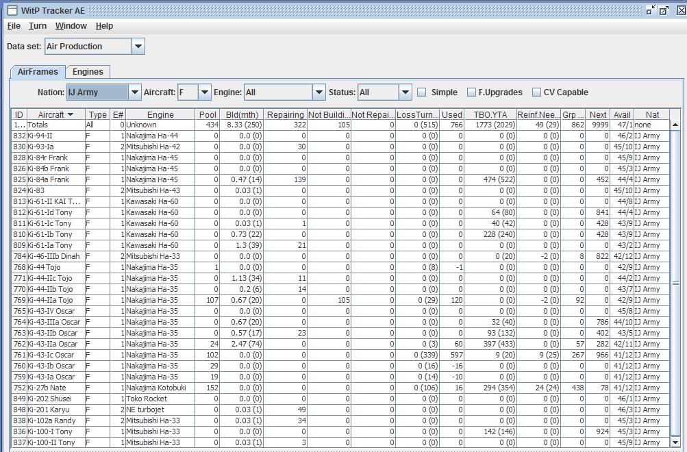Click the Nakajima Kotobuki engine cell

point(160,388)
